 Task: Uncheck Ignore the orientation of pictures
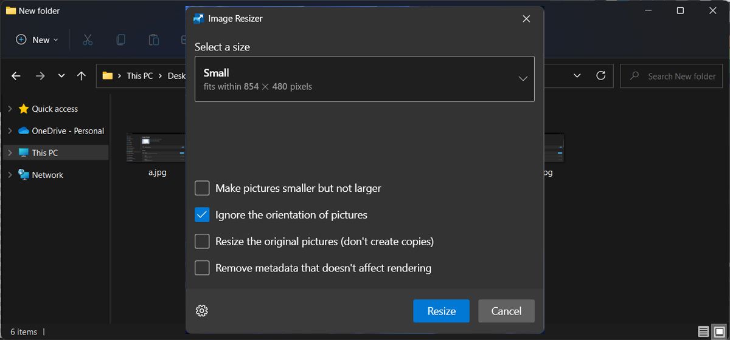[x=202, y=215]
